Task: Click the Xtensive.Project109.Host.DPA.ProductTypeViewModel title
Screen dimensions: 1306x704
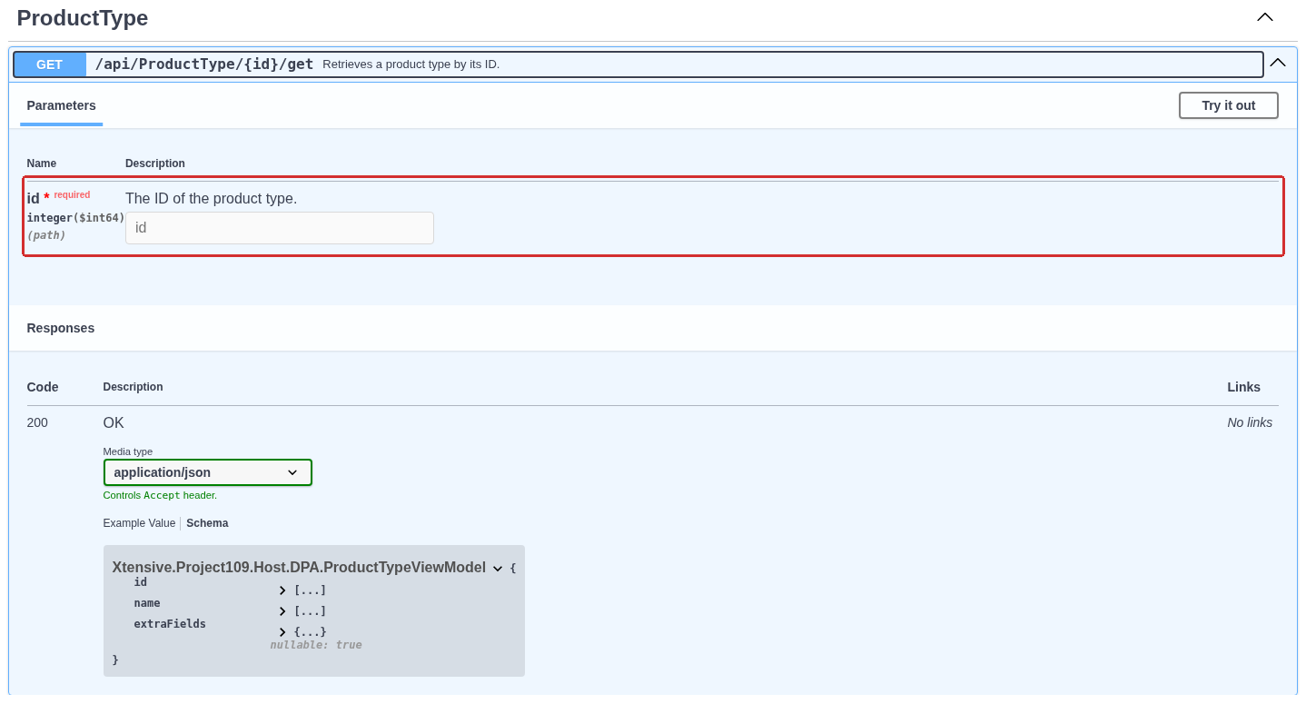Action: pyautogui.click(x=299, y=568)
